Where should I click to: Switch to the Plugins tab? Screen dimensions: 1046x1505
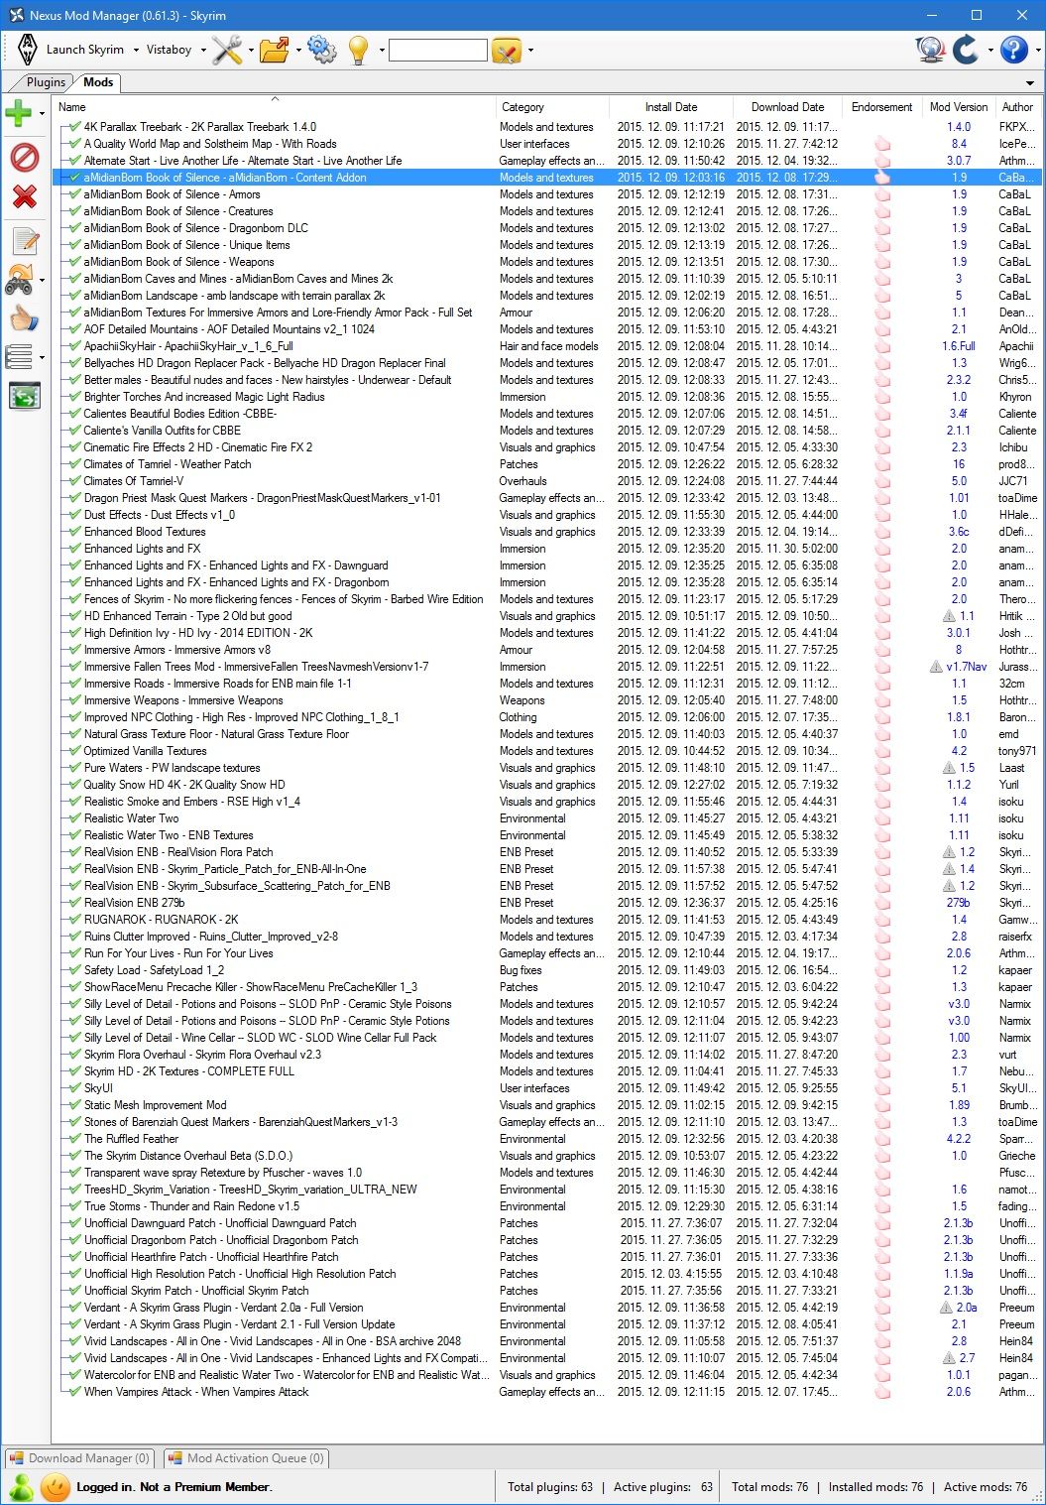46,82
